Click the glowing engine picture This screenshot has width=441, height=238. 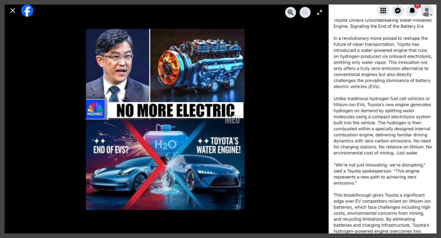click(x=197, y=64)
